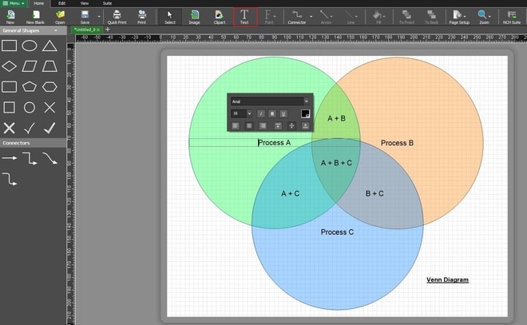
Task: Pick the parallelogram shape from the palette
Action: pos(30,66)
